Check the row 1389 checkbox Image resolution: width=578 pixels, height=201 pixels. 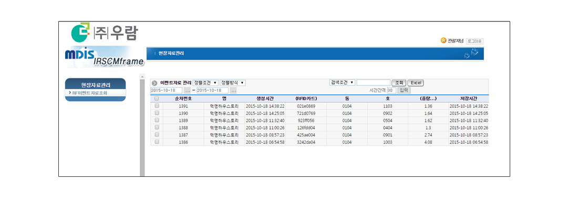click(x=157, y=120)
